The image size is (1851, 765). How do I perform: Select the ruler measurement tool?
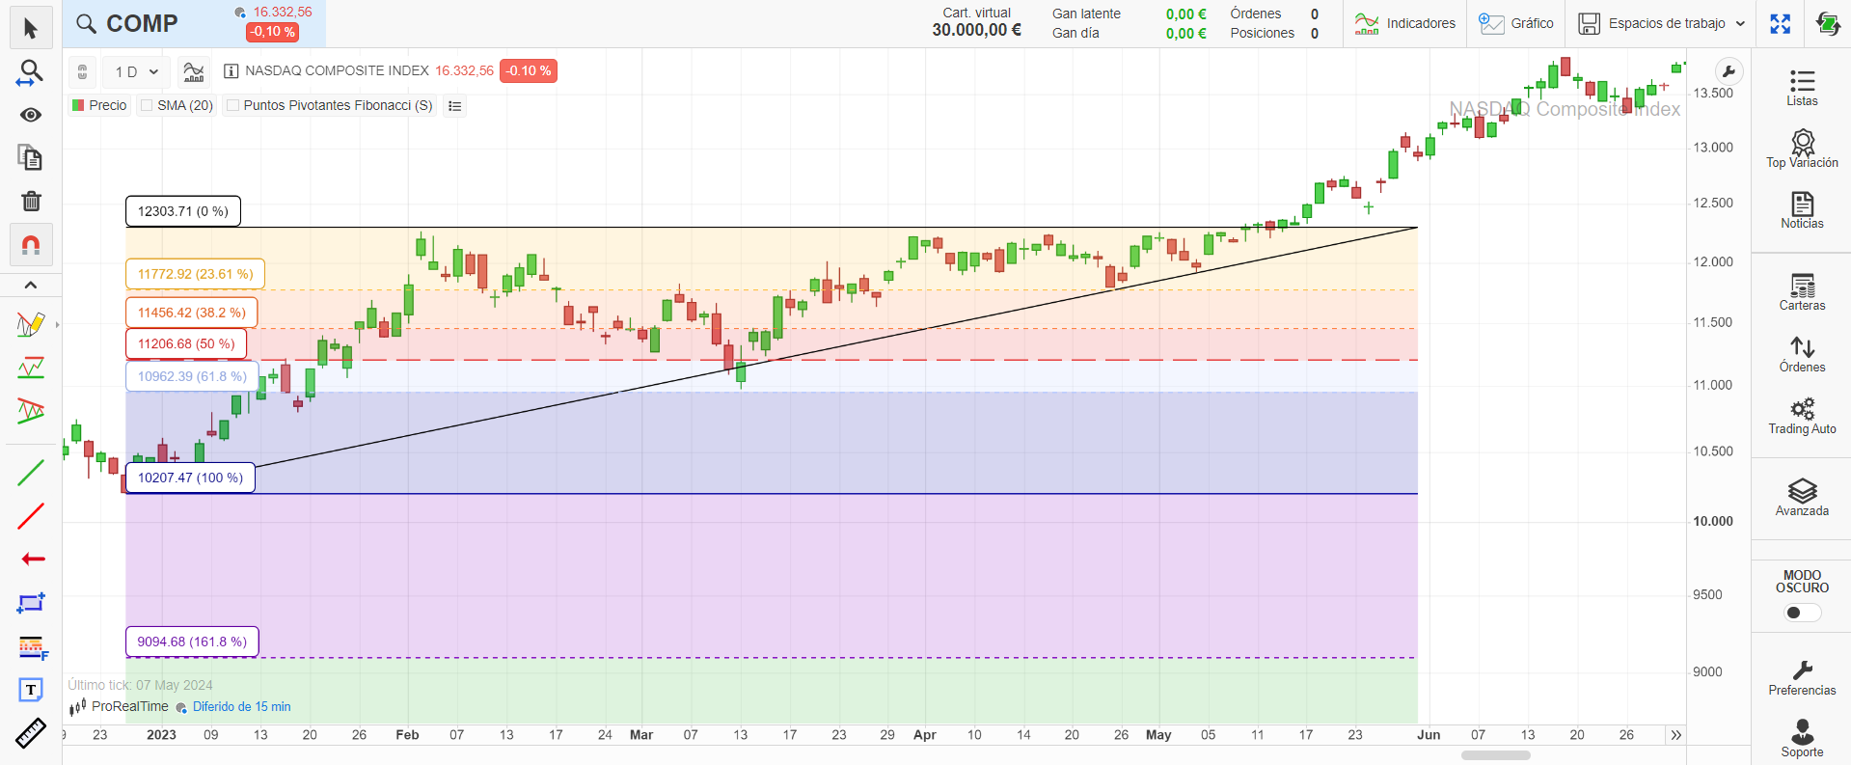click(x=31, y=733)
